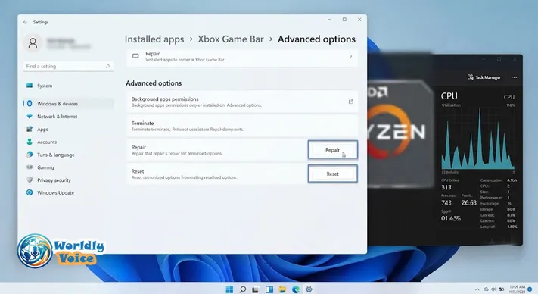Click the Terminate row
This screenshot has height=294, width=538.
pyautogui.click(x=242, y=126)
